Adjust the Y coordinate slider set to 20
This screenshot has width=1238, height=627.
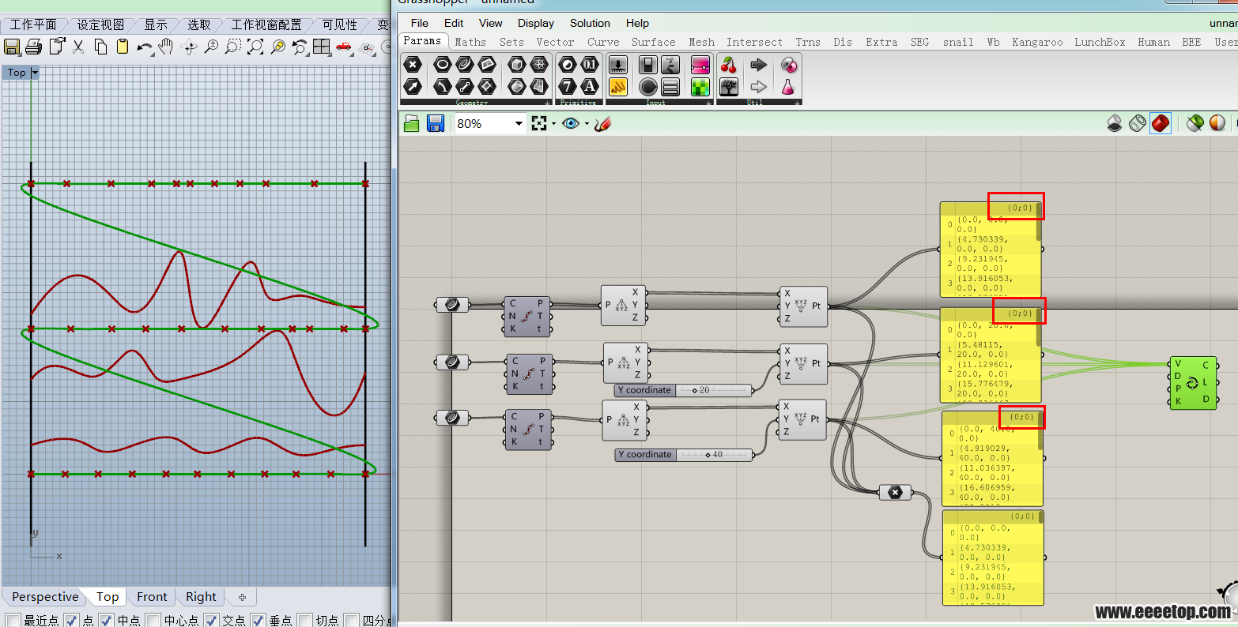683,390
